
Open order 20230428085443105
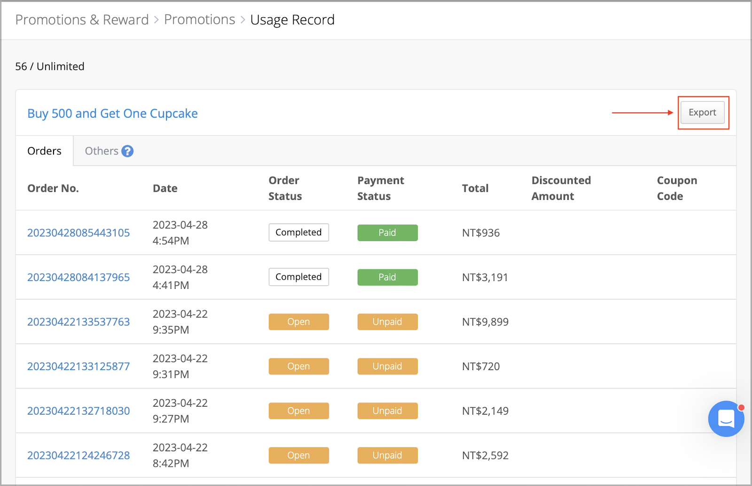[78, 233]
